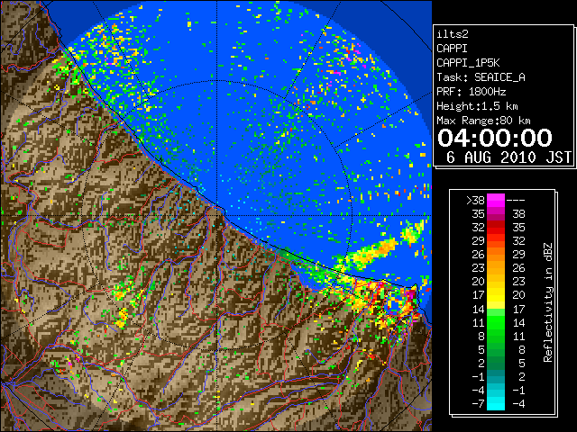Pick the yellow 17–20 dBZ legend swatch
This screenshot has height=432, width=577.
[x=496, y=295]
